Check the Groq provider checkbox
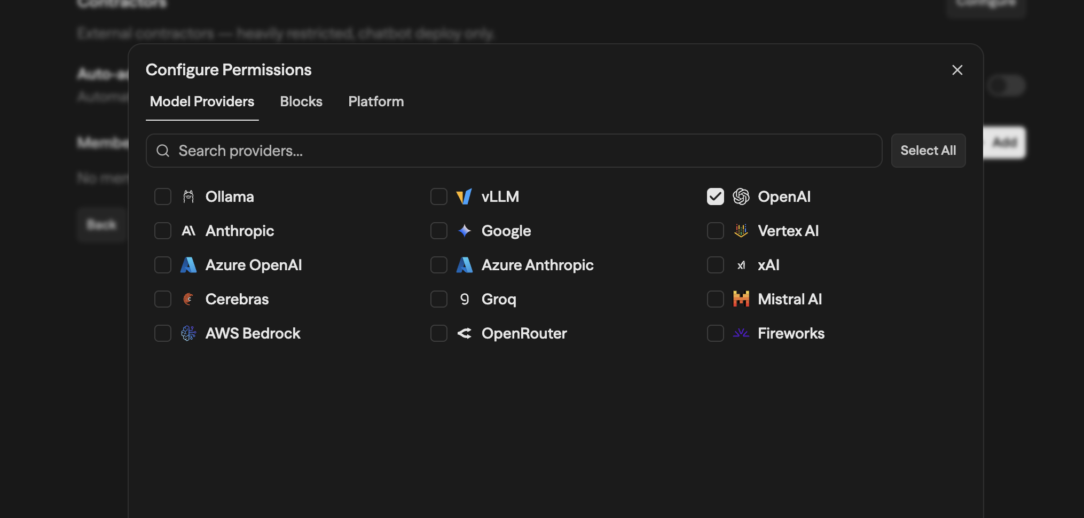This screenshot has height=518, width=1084. click(438, 299)
